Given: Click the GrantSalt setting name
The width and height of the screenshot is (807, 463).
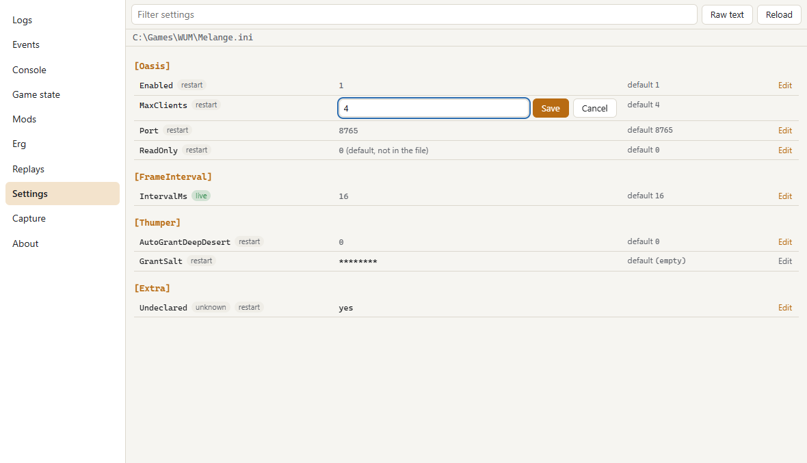Looking at the screenshot, I should point(161,261).
